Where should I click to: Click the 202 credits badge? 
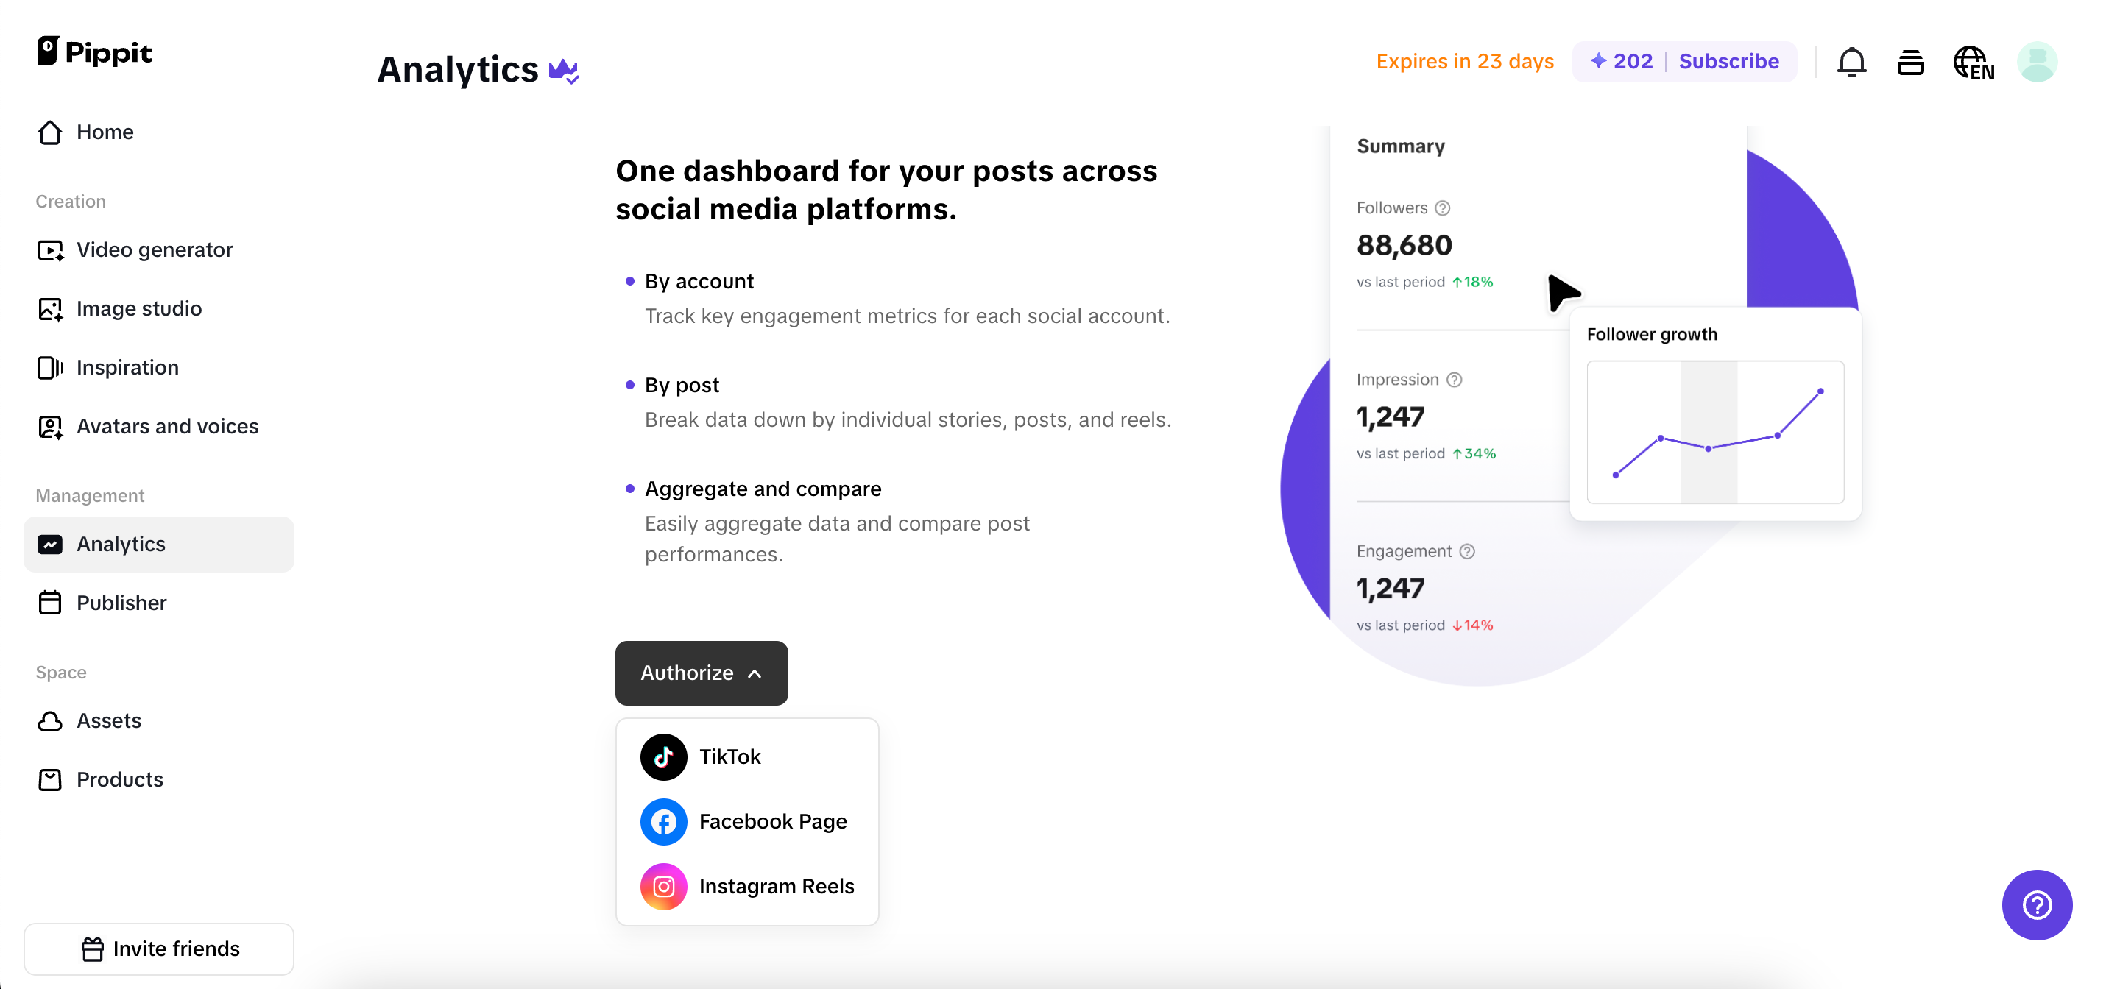[x=1621, y=62]
